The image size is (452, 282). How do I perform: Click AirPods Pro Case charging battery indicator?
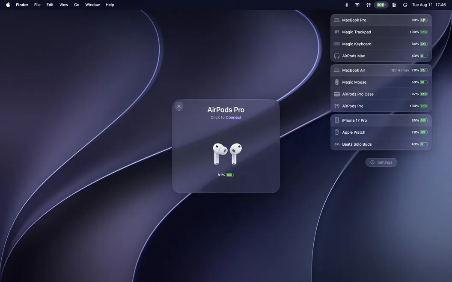(424, 94)
